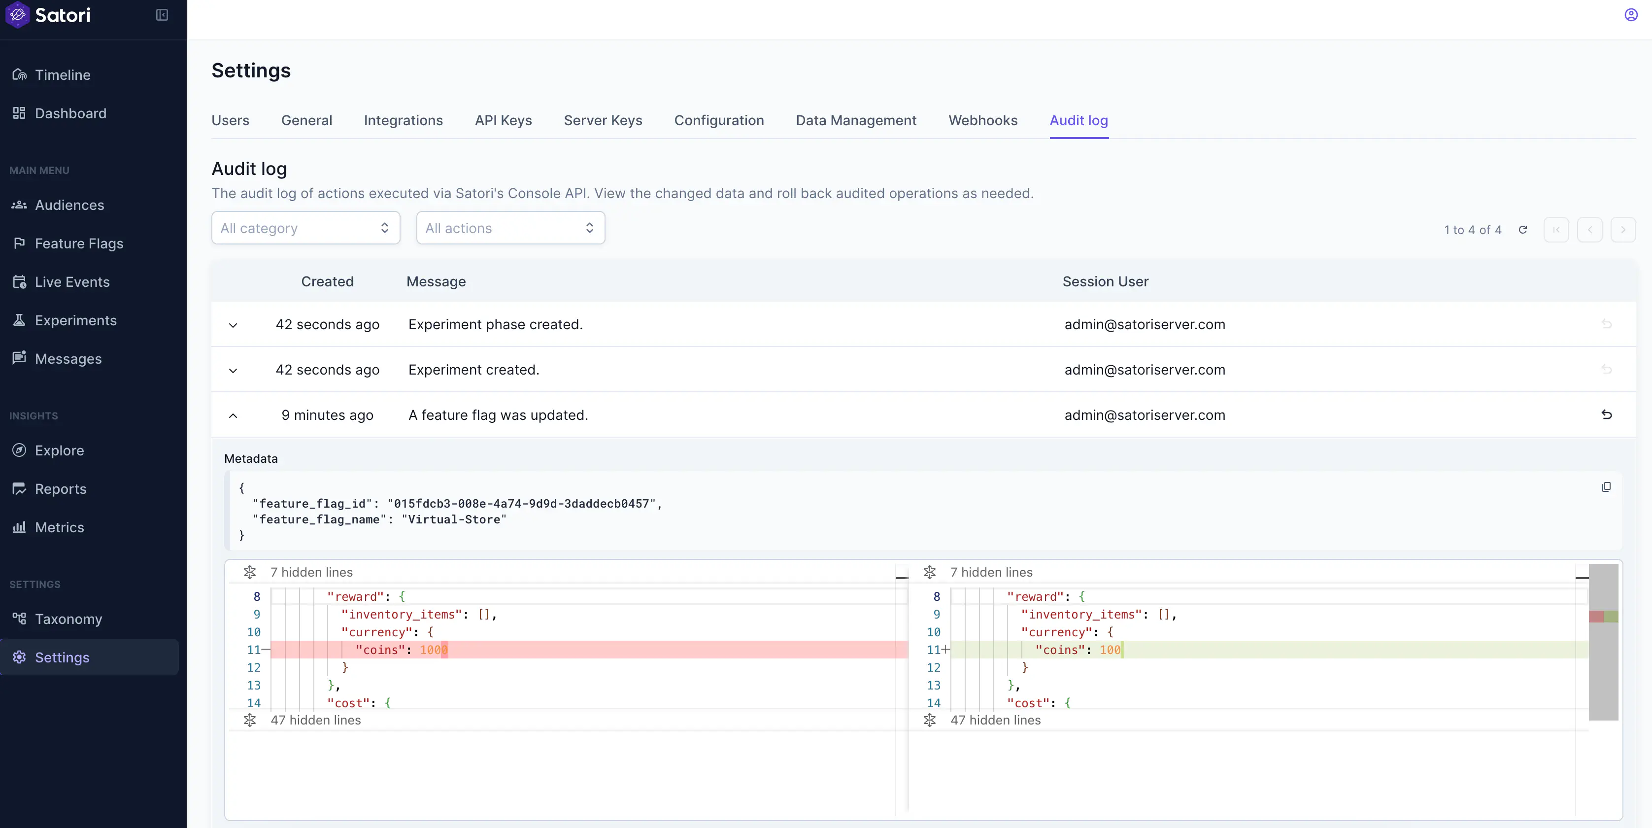Switch to the Data Management tab
Viewport: 1652px width, 828px height.
(x=856, y=121)
